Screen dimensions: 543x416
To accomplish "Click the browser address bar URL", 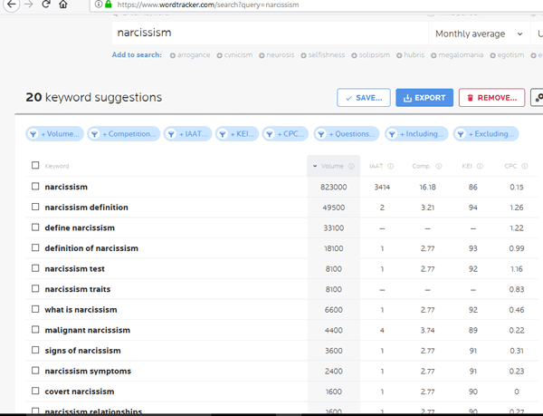I will [x=208, y=5].
